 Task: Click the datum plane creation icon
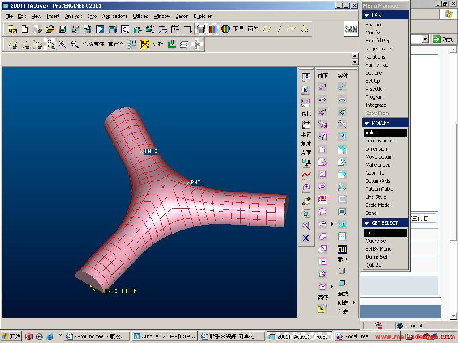coord(267,29)
